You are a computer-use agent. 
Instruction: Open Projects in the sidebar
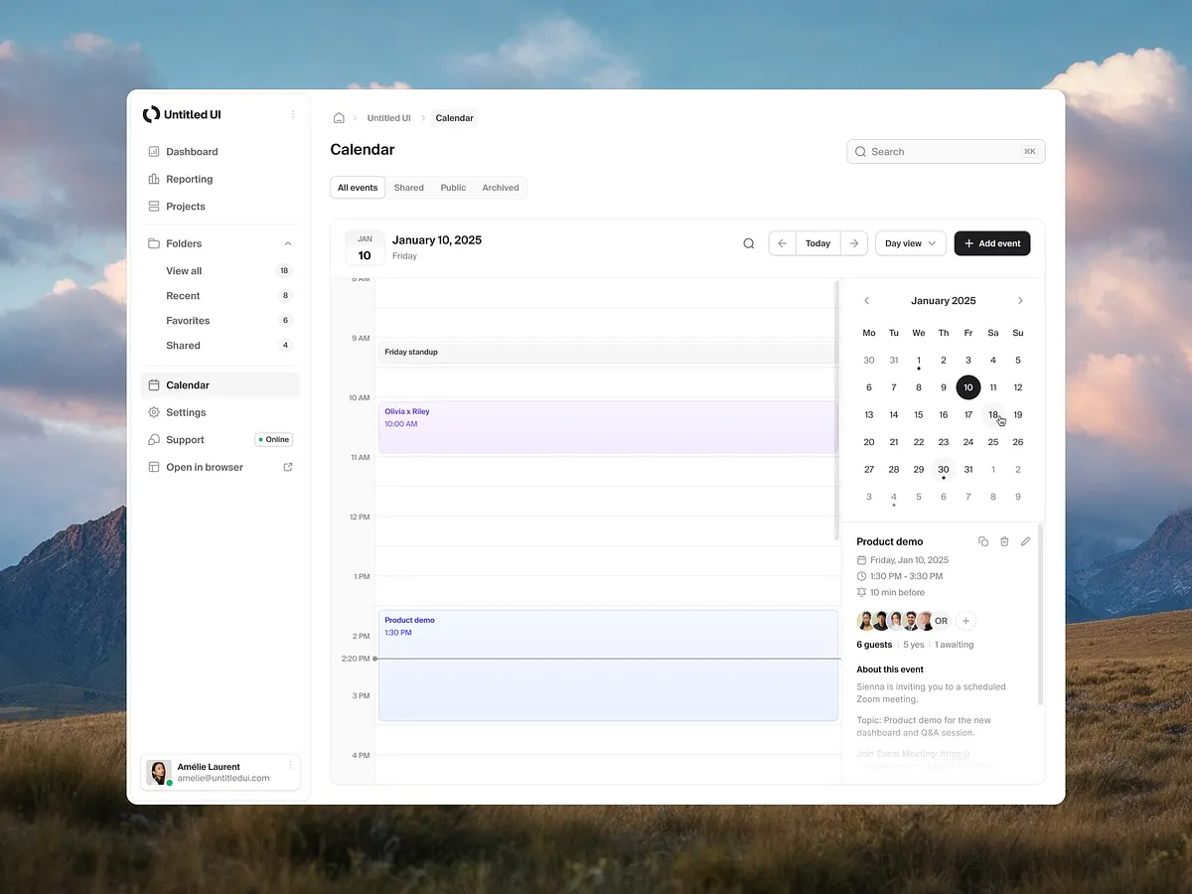pyautogui.click(x=220, y=207)
